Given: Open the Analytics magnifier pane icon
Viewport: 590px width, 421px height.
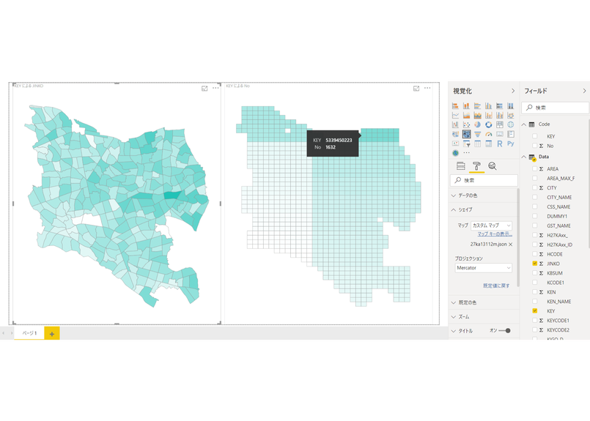Looking at the screenshot, I should pos(493,166).
